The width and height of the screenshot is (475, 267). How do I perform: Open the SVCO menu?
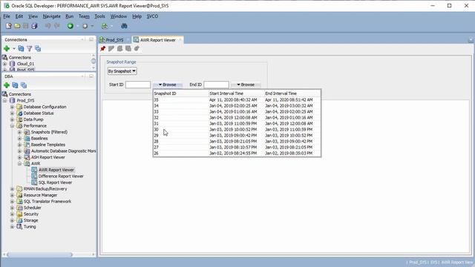click(x=152, y=16)
